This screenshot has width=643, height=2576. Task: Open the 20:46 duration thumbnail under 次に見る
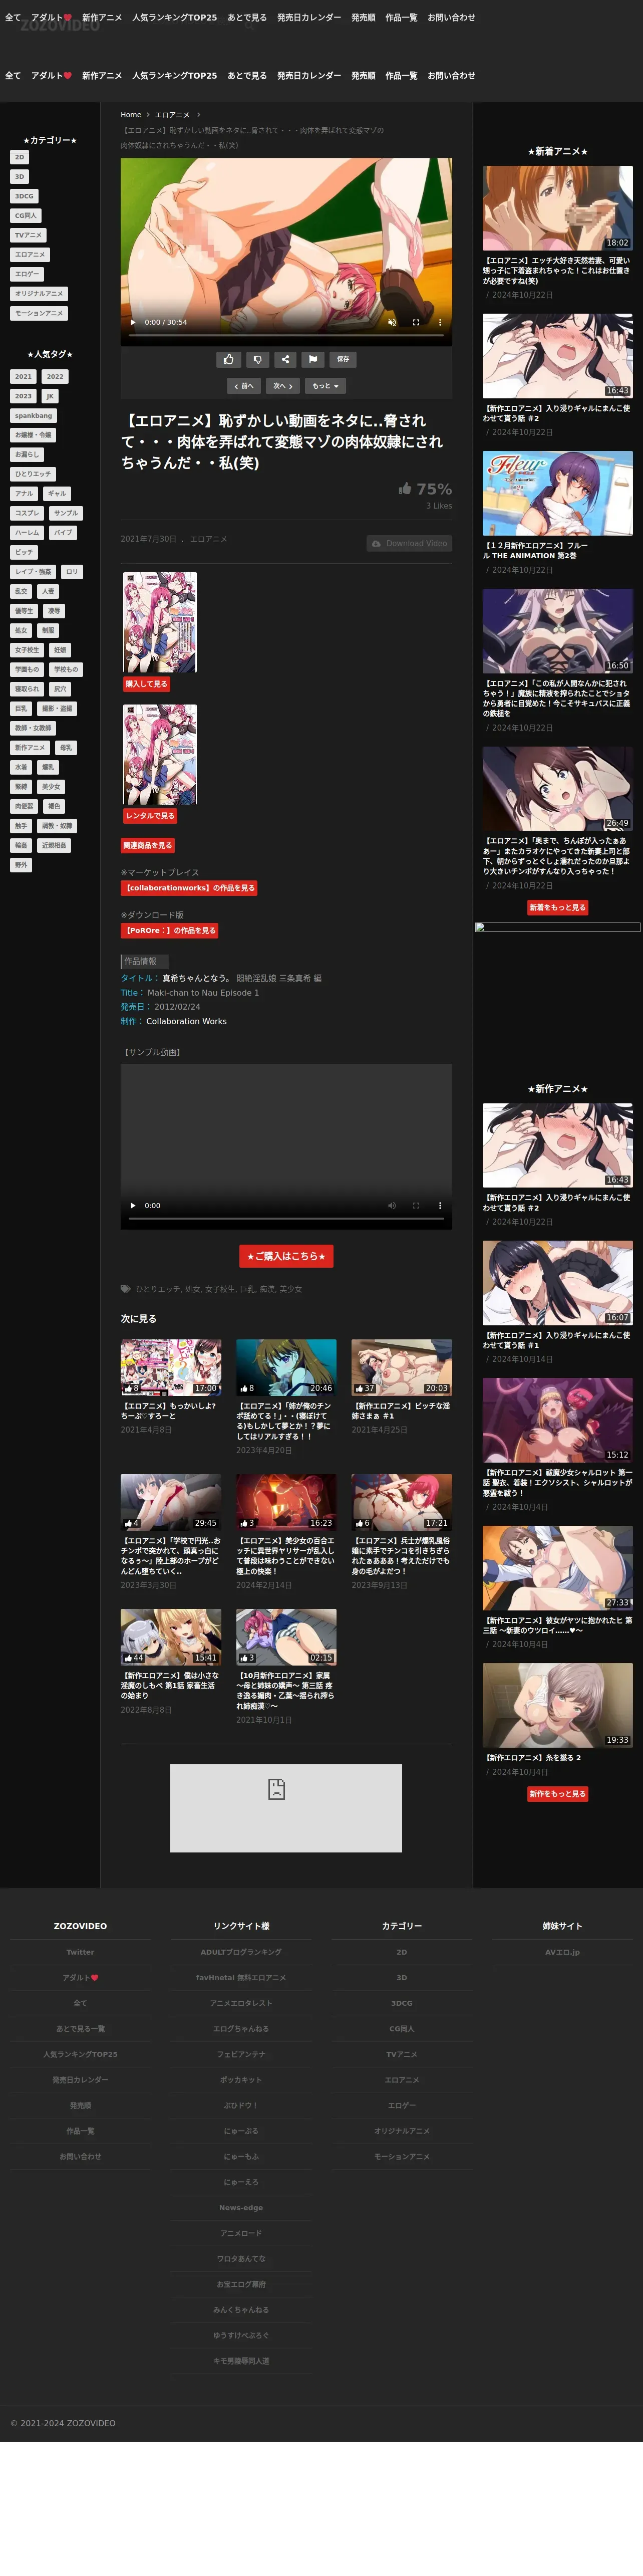286,1367
